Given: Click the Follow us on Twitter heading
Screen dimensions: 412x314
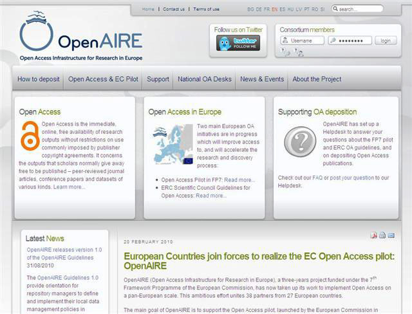Looking at the screenshot, I should [x=238, y=30].
